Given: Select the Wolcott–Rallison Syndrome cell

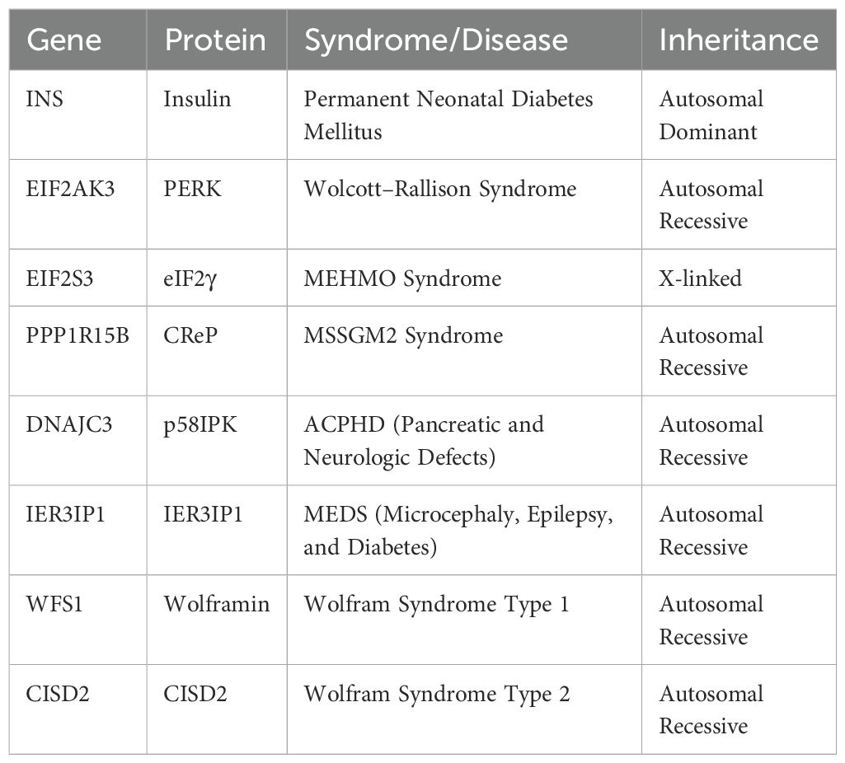Looking at the screenshot, I should [439, 190].
